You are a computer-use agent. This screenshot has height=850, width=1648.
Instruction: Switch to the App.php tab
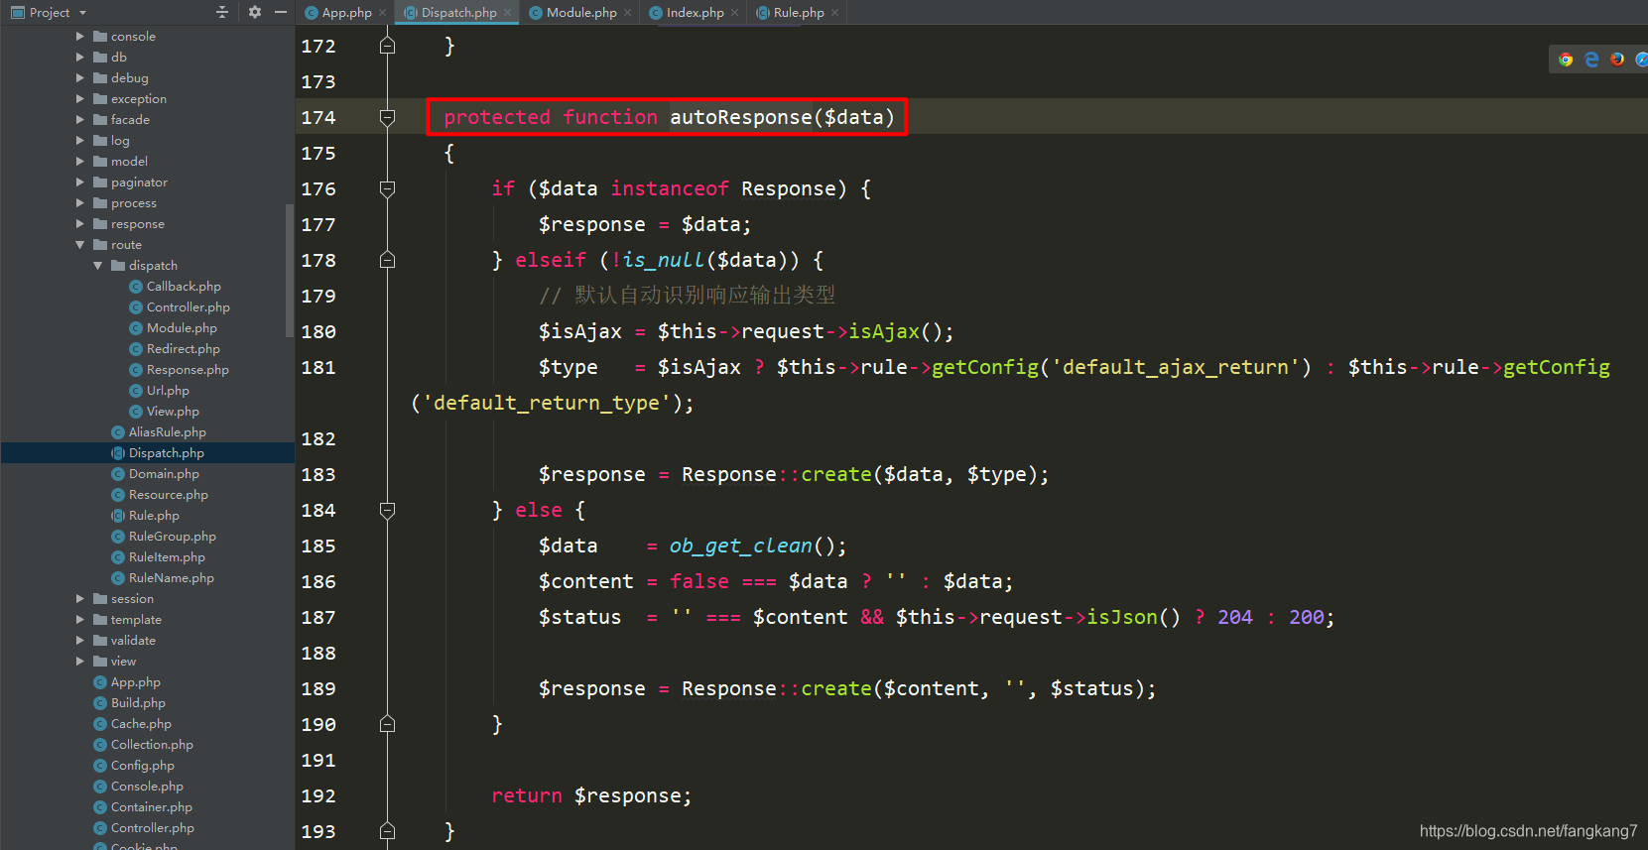[346, 12]
